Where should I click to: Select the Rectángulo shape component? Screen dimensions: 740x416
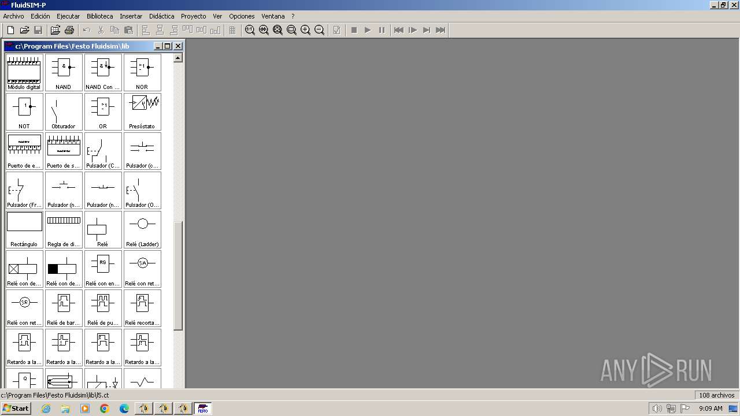click(24, 229)
